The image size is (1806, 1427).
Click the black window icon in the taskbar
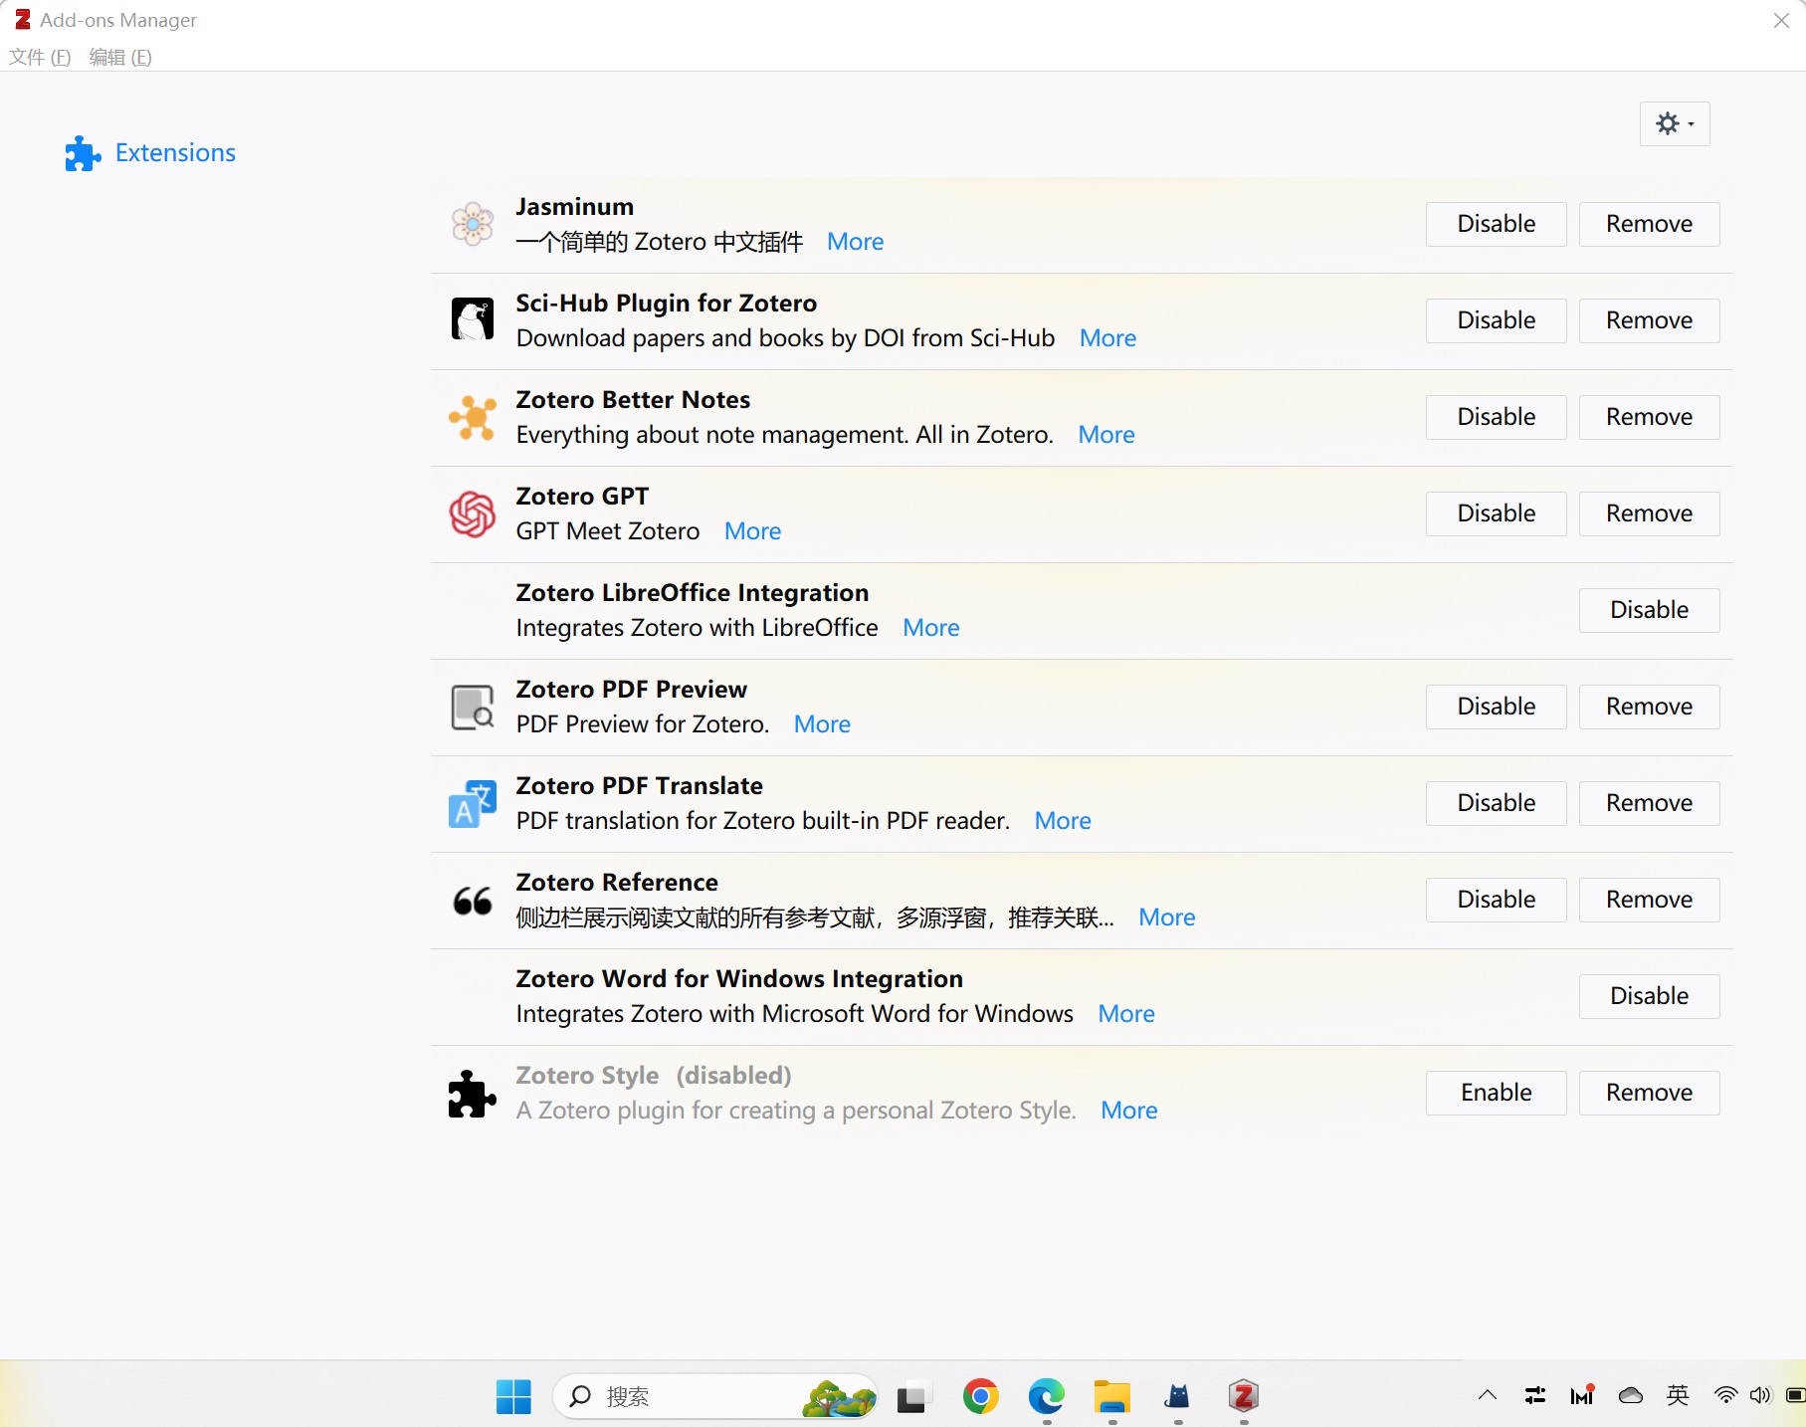point(910,1398)
